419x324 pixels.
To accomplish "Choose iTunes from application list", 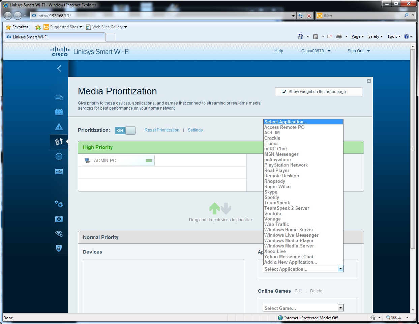I will coord(303,143).
